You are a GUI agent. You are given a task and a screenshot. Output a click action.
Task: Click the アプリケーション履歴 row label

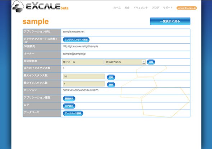pos(37,97)
